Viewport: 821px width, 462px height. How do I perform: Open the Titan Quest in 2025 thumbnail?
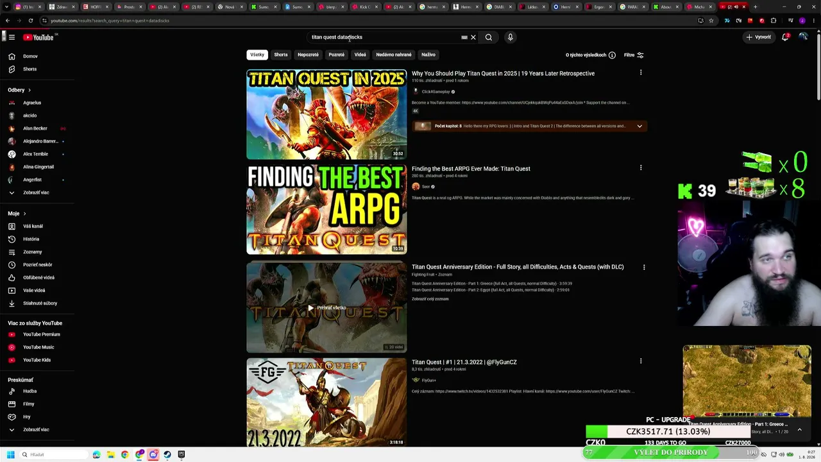[x=326, y=114]
